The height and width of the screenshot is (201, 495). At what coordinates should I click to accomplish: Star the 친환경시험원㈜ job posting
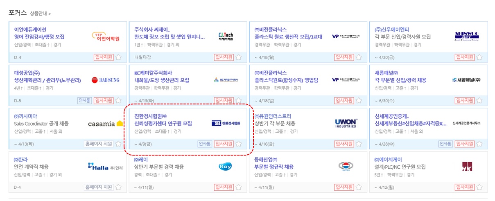[239, 144]
